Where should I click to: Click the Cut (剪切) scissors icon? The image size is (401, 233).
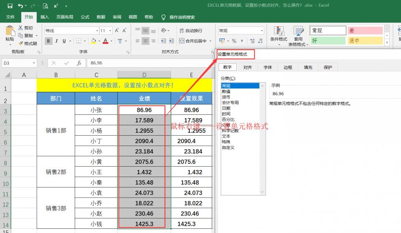20,28
